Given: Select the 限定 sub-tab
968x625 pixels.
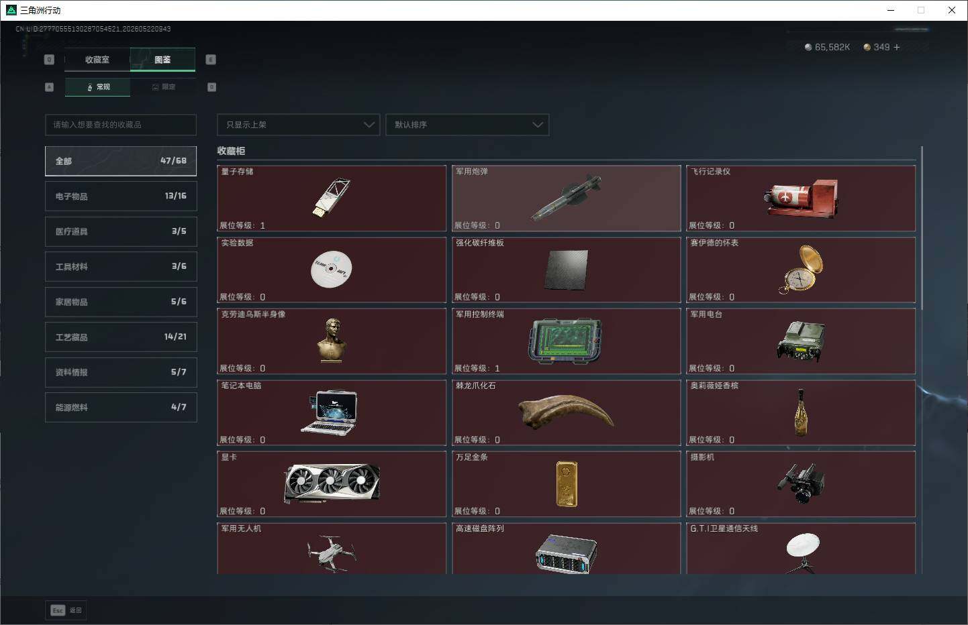Looking at the screenshot, I should pyautogui.click(x=163, y=87).
